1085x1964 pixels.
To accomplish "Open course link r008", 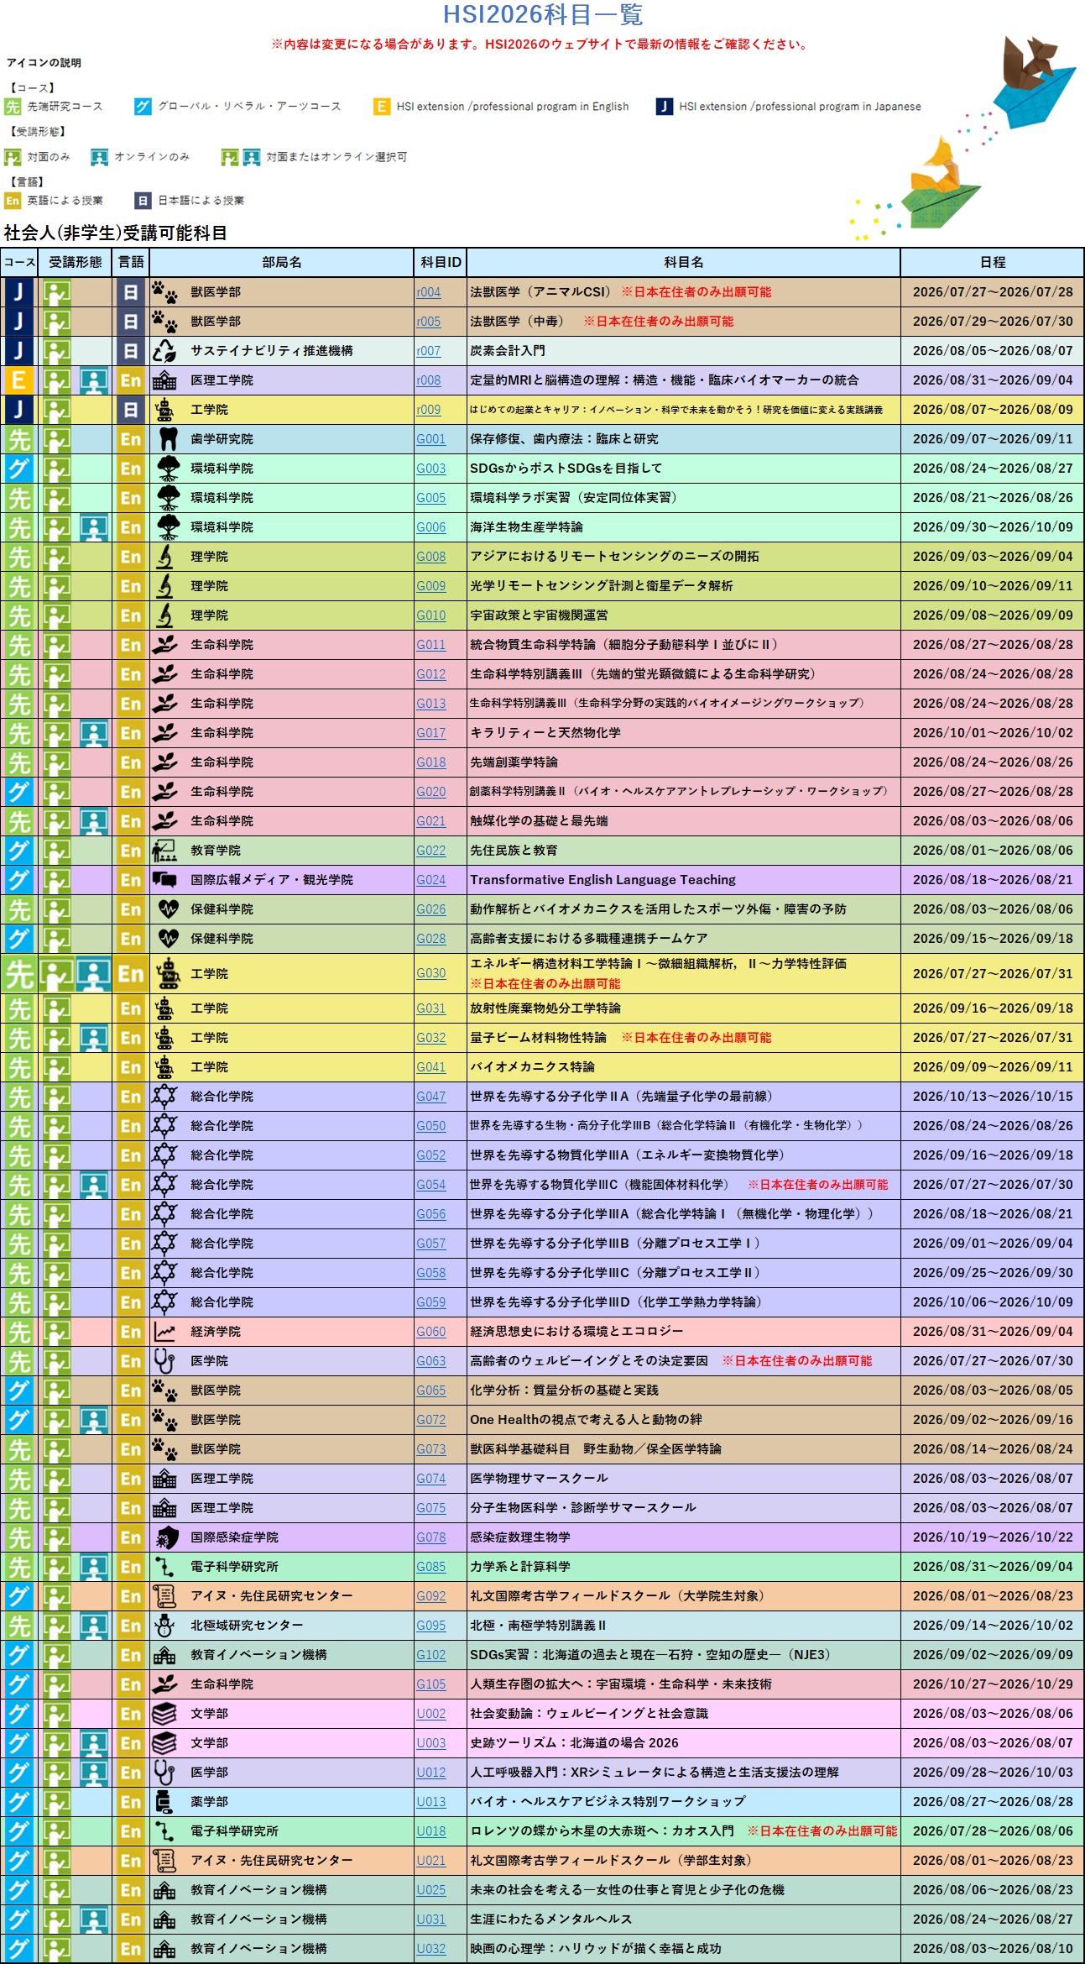I will click(x=429, y=380).
